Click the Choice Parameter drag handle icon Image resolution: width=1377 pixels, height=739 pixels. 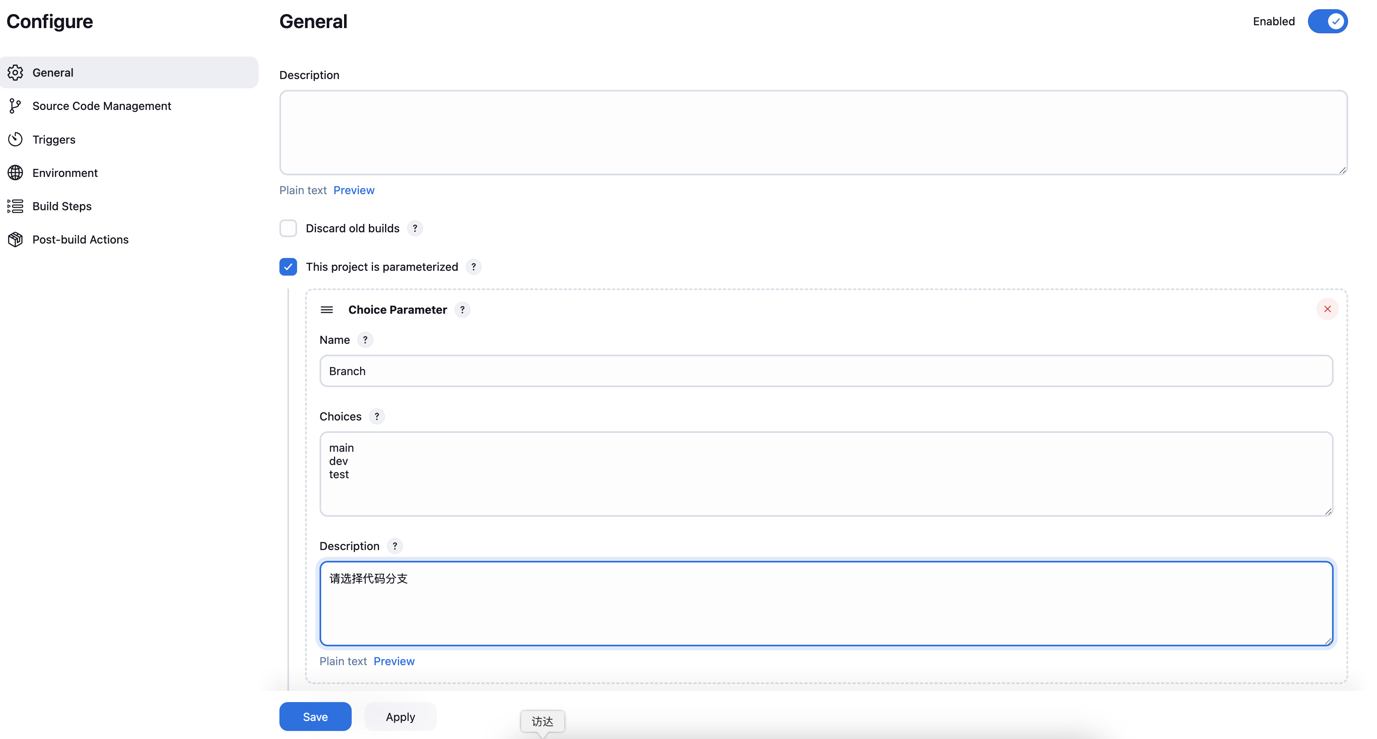pyautogui.click(x=327, y=310)
